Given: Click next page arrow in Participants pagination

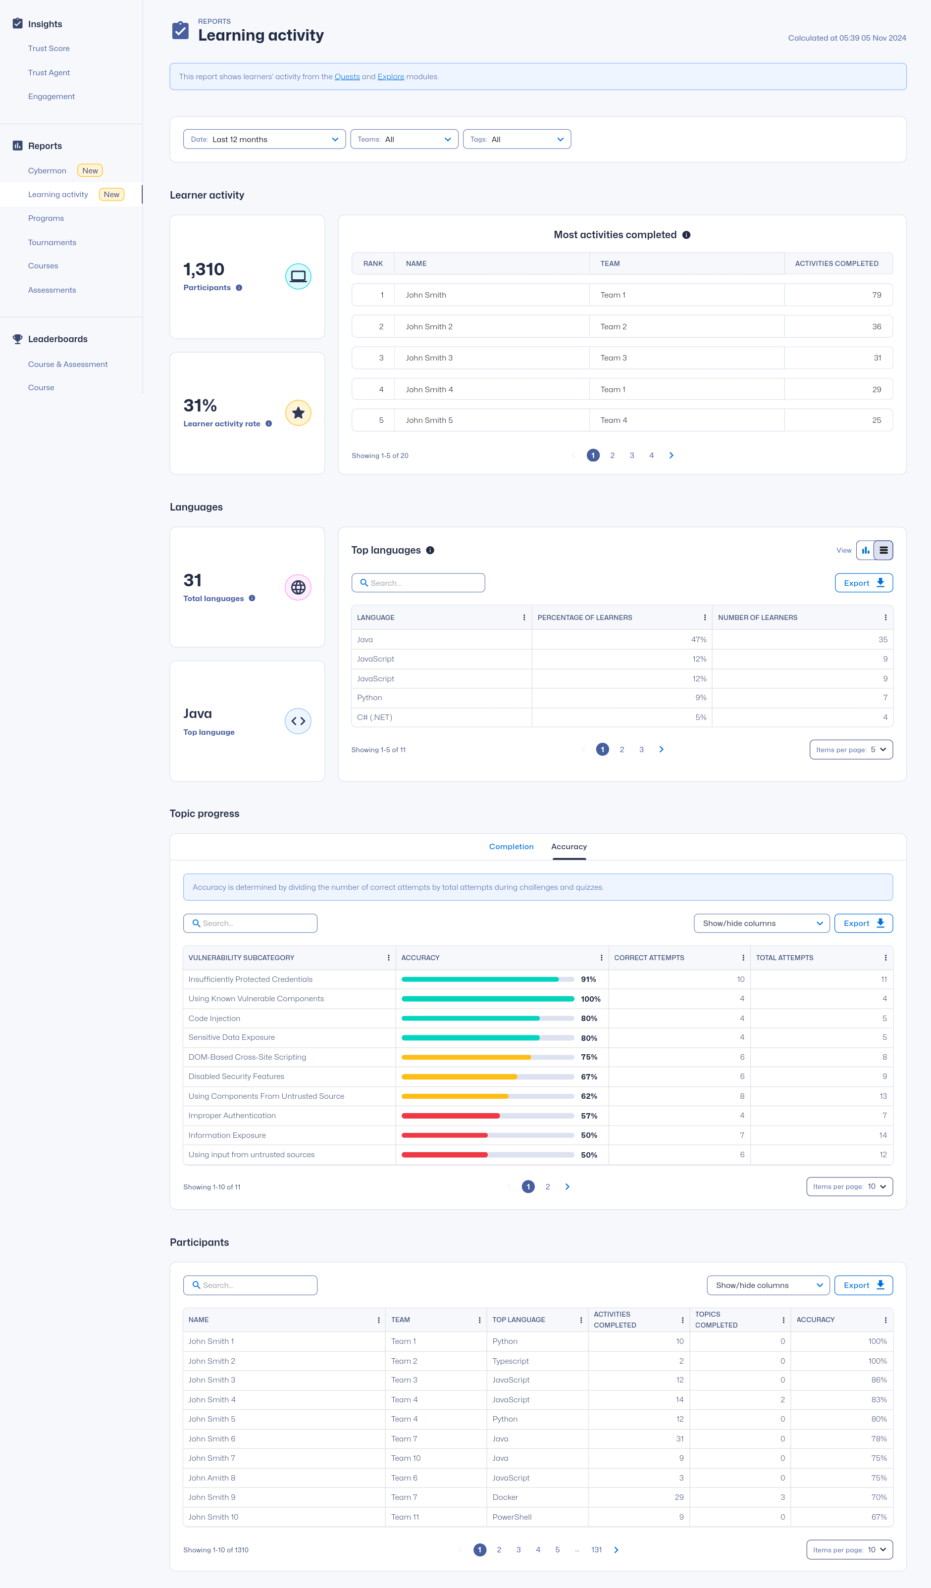Looking at the screenshot, I should [616, 1549].
